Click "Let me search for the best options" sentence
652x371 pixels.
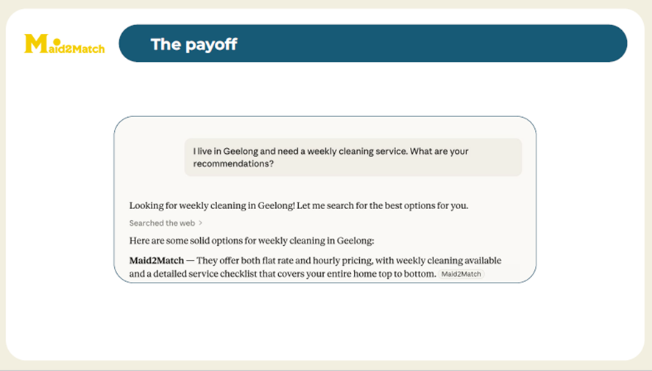[x=381, y=205]
